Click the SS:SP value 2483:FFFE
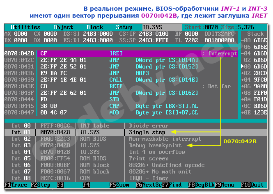Screen dimensions: 273x194 click(154, 40)
